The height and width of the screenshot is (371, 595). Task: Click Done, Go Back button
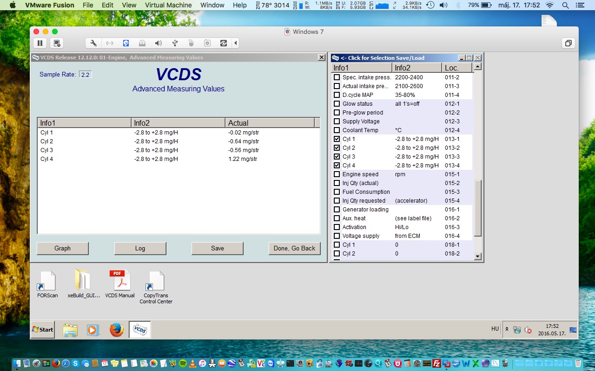point(294,249)
